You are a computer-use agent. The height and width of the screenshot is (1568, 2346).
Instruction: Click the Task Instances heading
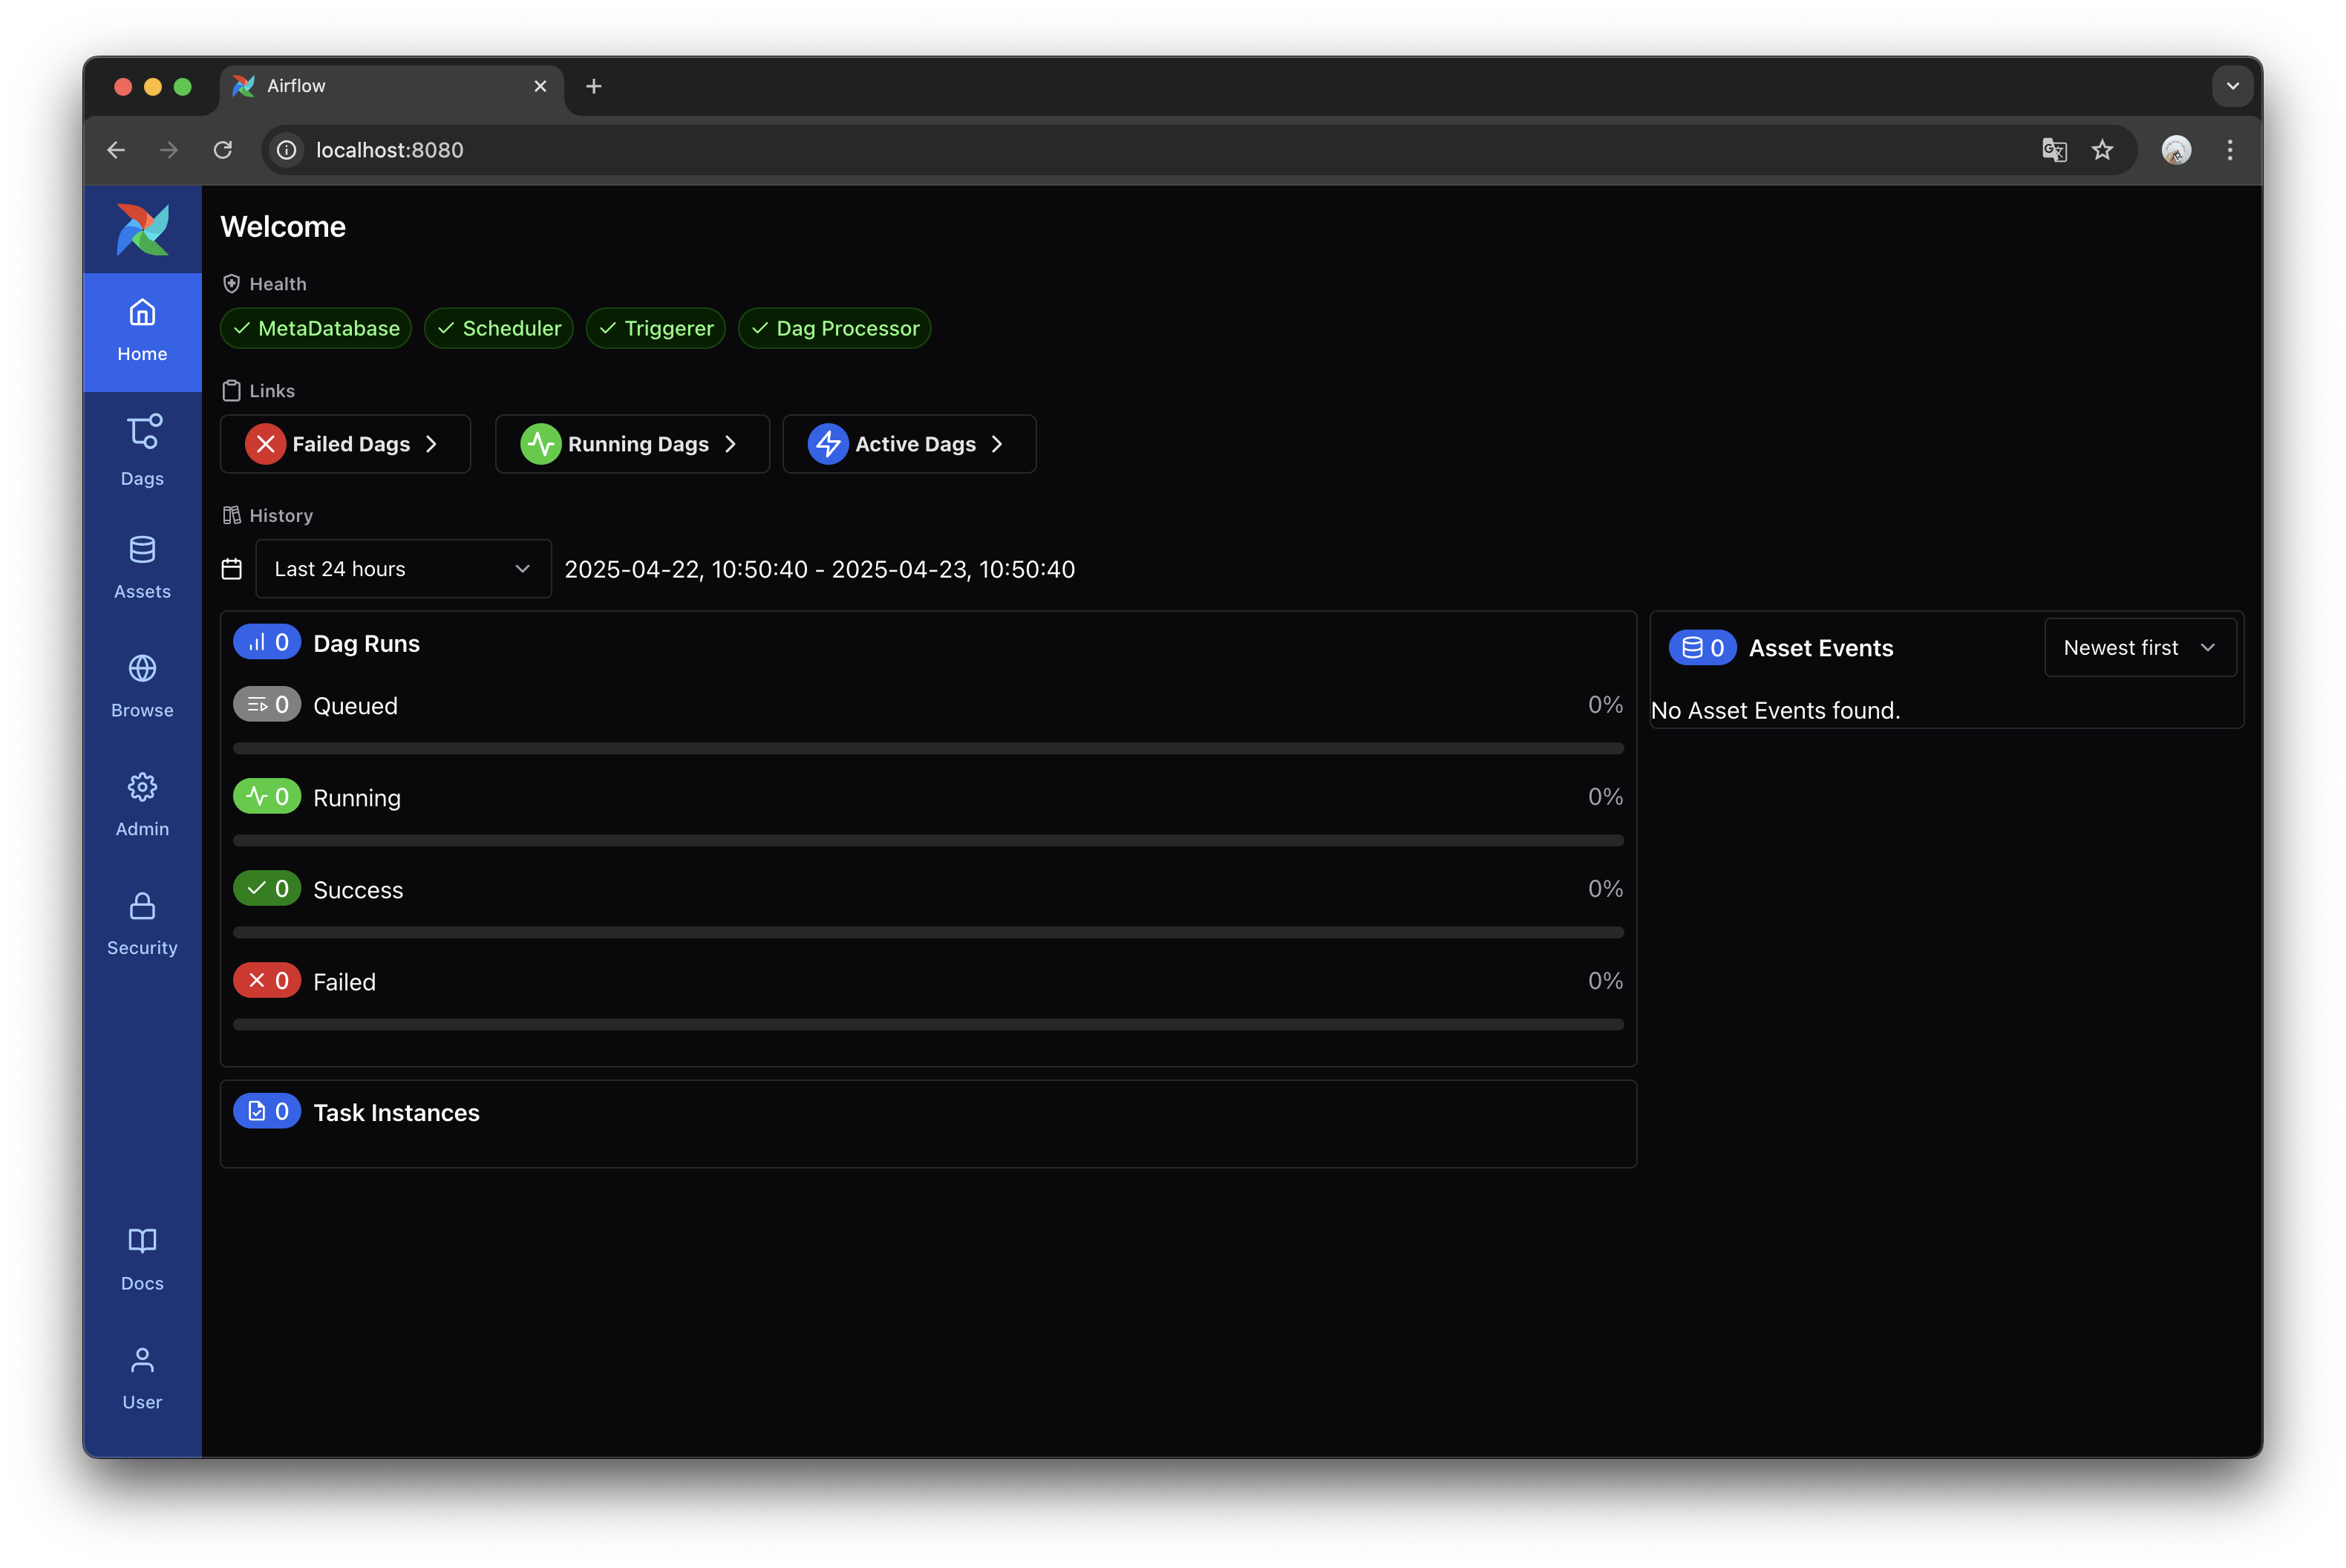pyautogui.click(x=396, y=1112)
